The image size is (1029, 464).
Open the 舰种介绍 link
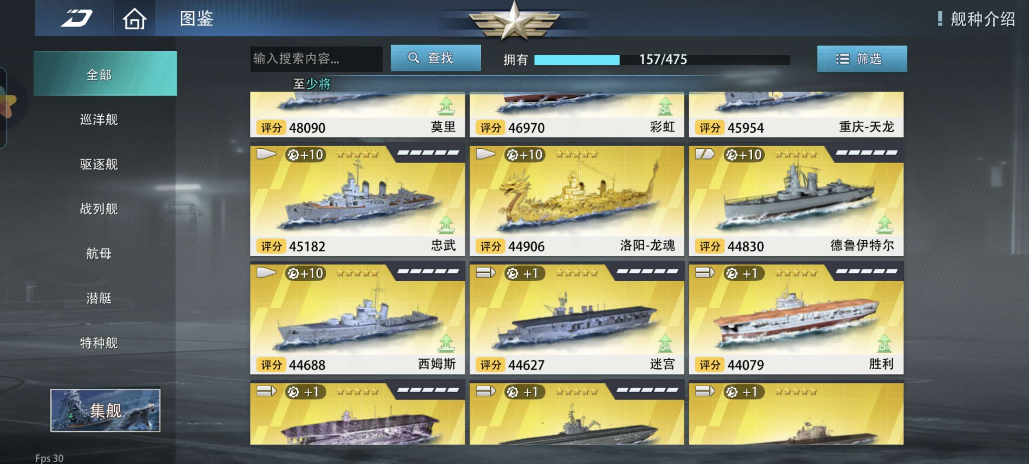[983, 19]
